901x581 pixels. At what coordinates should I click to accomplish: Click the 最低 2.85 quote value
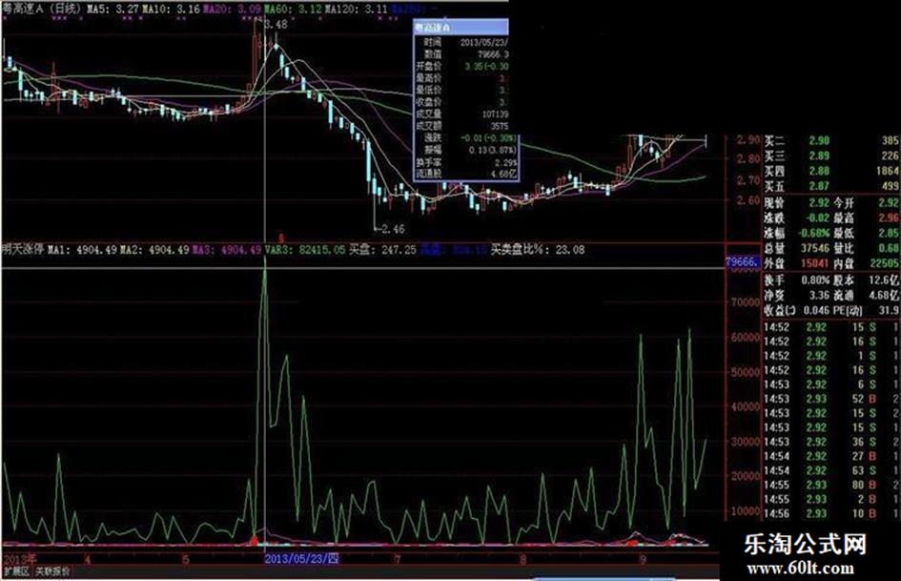point(889,234)
